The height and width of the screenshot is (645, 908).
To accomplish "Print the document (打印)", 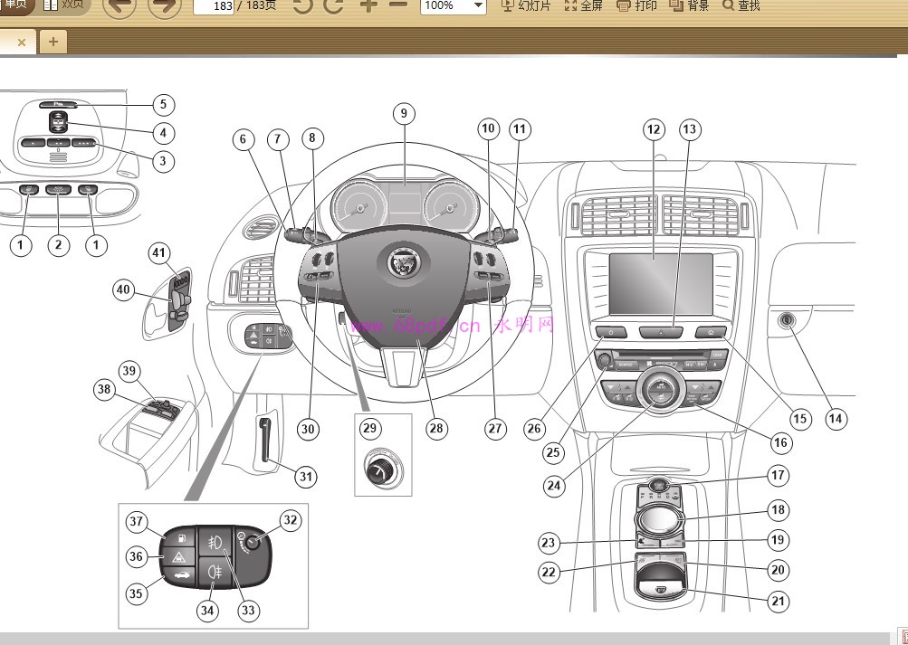I will (637, 5).
